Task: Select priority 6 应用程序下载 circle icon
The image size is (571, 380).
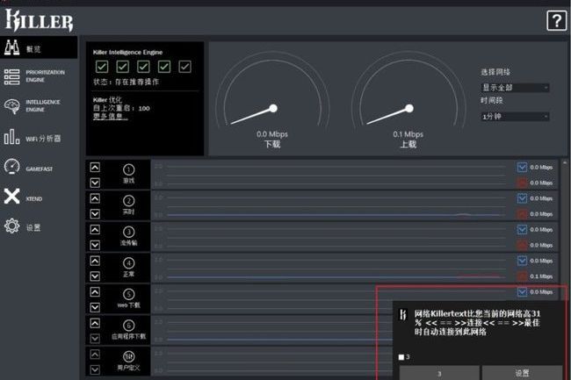Action: [128, 325]
